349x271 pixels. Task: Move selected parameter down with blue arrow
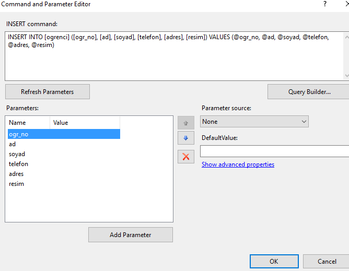[x=186, y=138]
